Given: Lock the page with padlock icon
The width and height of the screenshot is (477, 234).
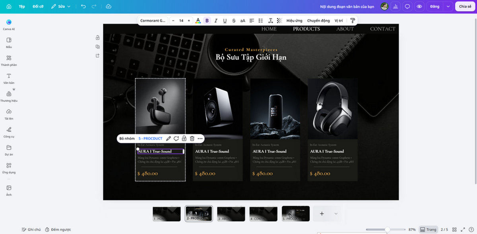Looking at the screenshot, I should click(x=97, y=38).
